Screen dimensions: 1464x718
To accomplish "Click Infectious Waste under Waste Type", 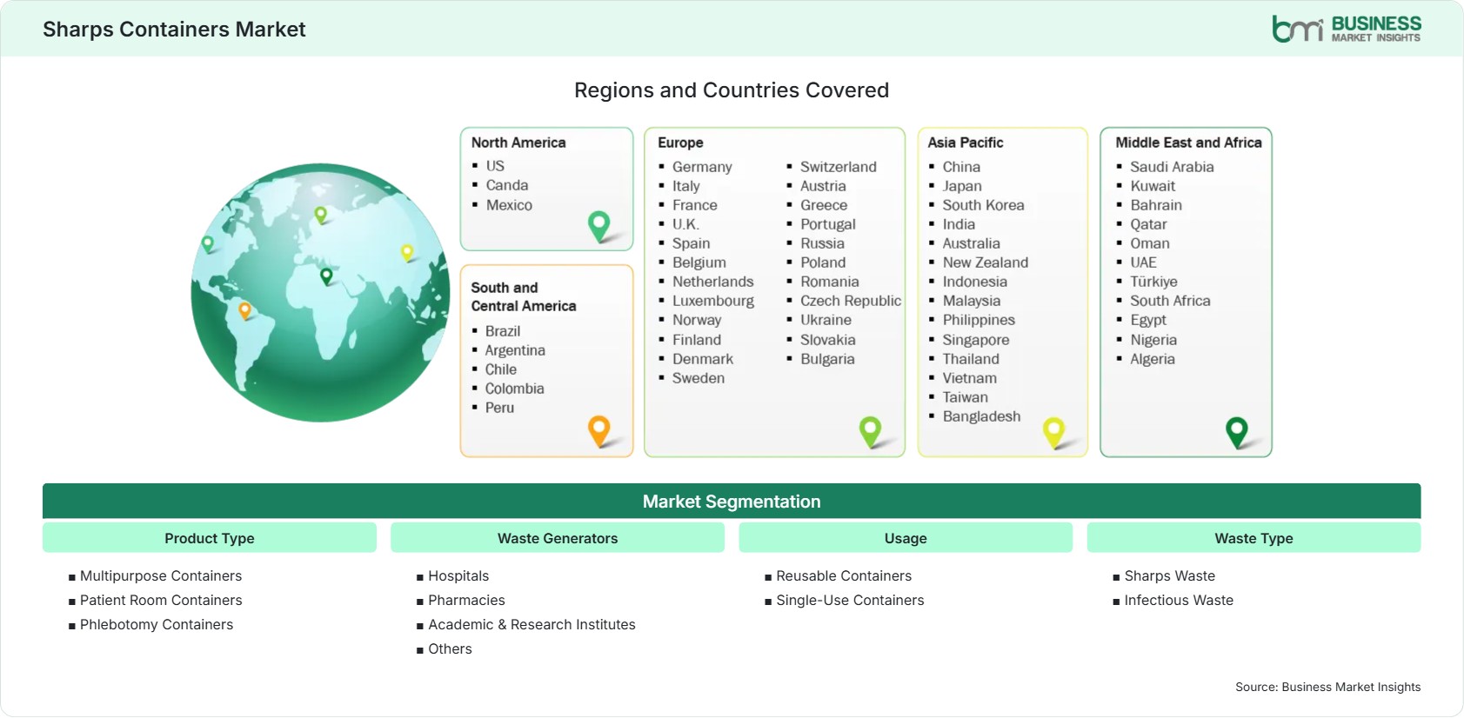I will [x=1179, y=601].
